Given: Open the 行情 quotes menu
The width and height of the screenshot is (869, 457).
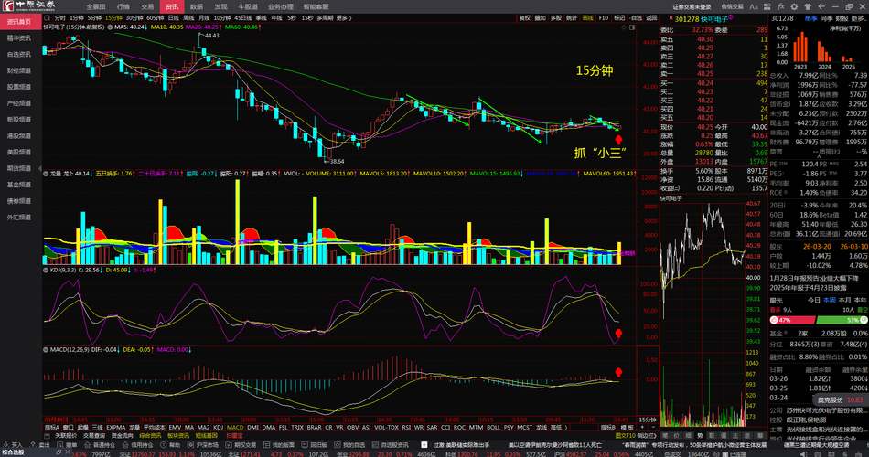Looking at the screenshot, I should coord(123,6).
